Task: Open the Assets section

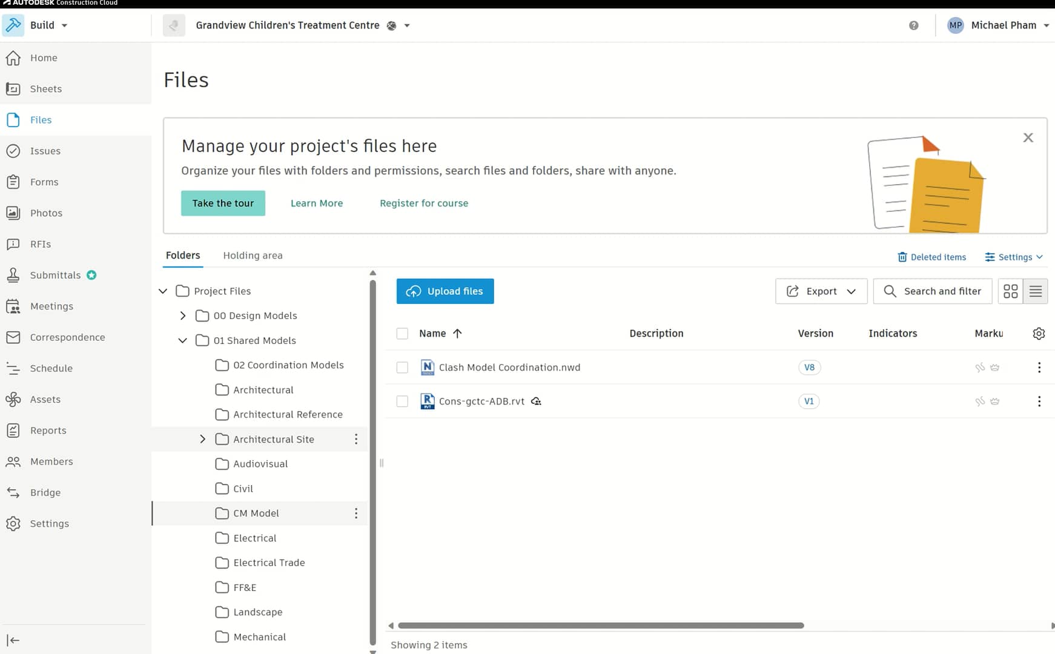Action: point(44,399)
